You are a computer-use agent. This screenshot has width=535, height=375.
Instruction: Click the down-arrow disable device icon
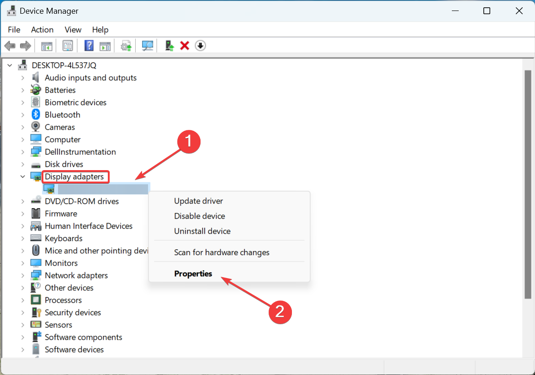200,45
